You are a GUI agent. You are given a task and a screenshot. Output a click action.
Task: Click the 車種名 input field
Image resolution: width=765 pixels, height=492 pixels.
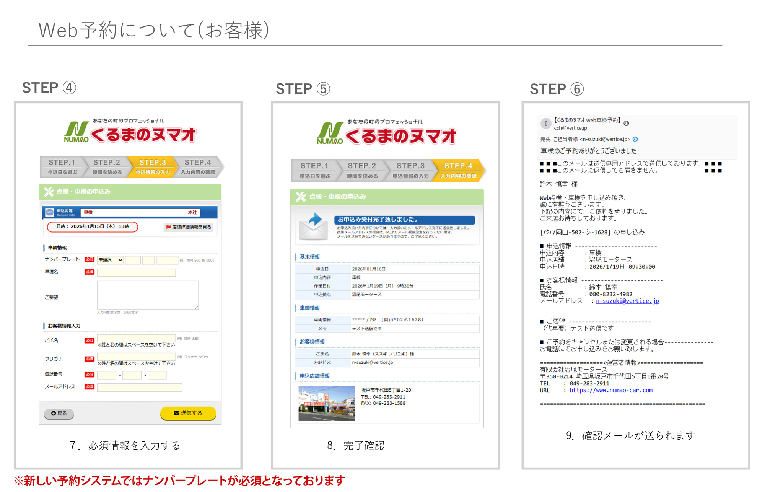[136, 273]
